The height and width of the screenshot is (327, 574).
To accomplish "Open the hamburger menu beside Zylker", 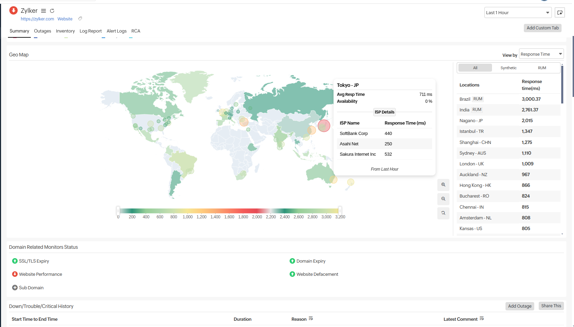I will [44, 11].
